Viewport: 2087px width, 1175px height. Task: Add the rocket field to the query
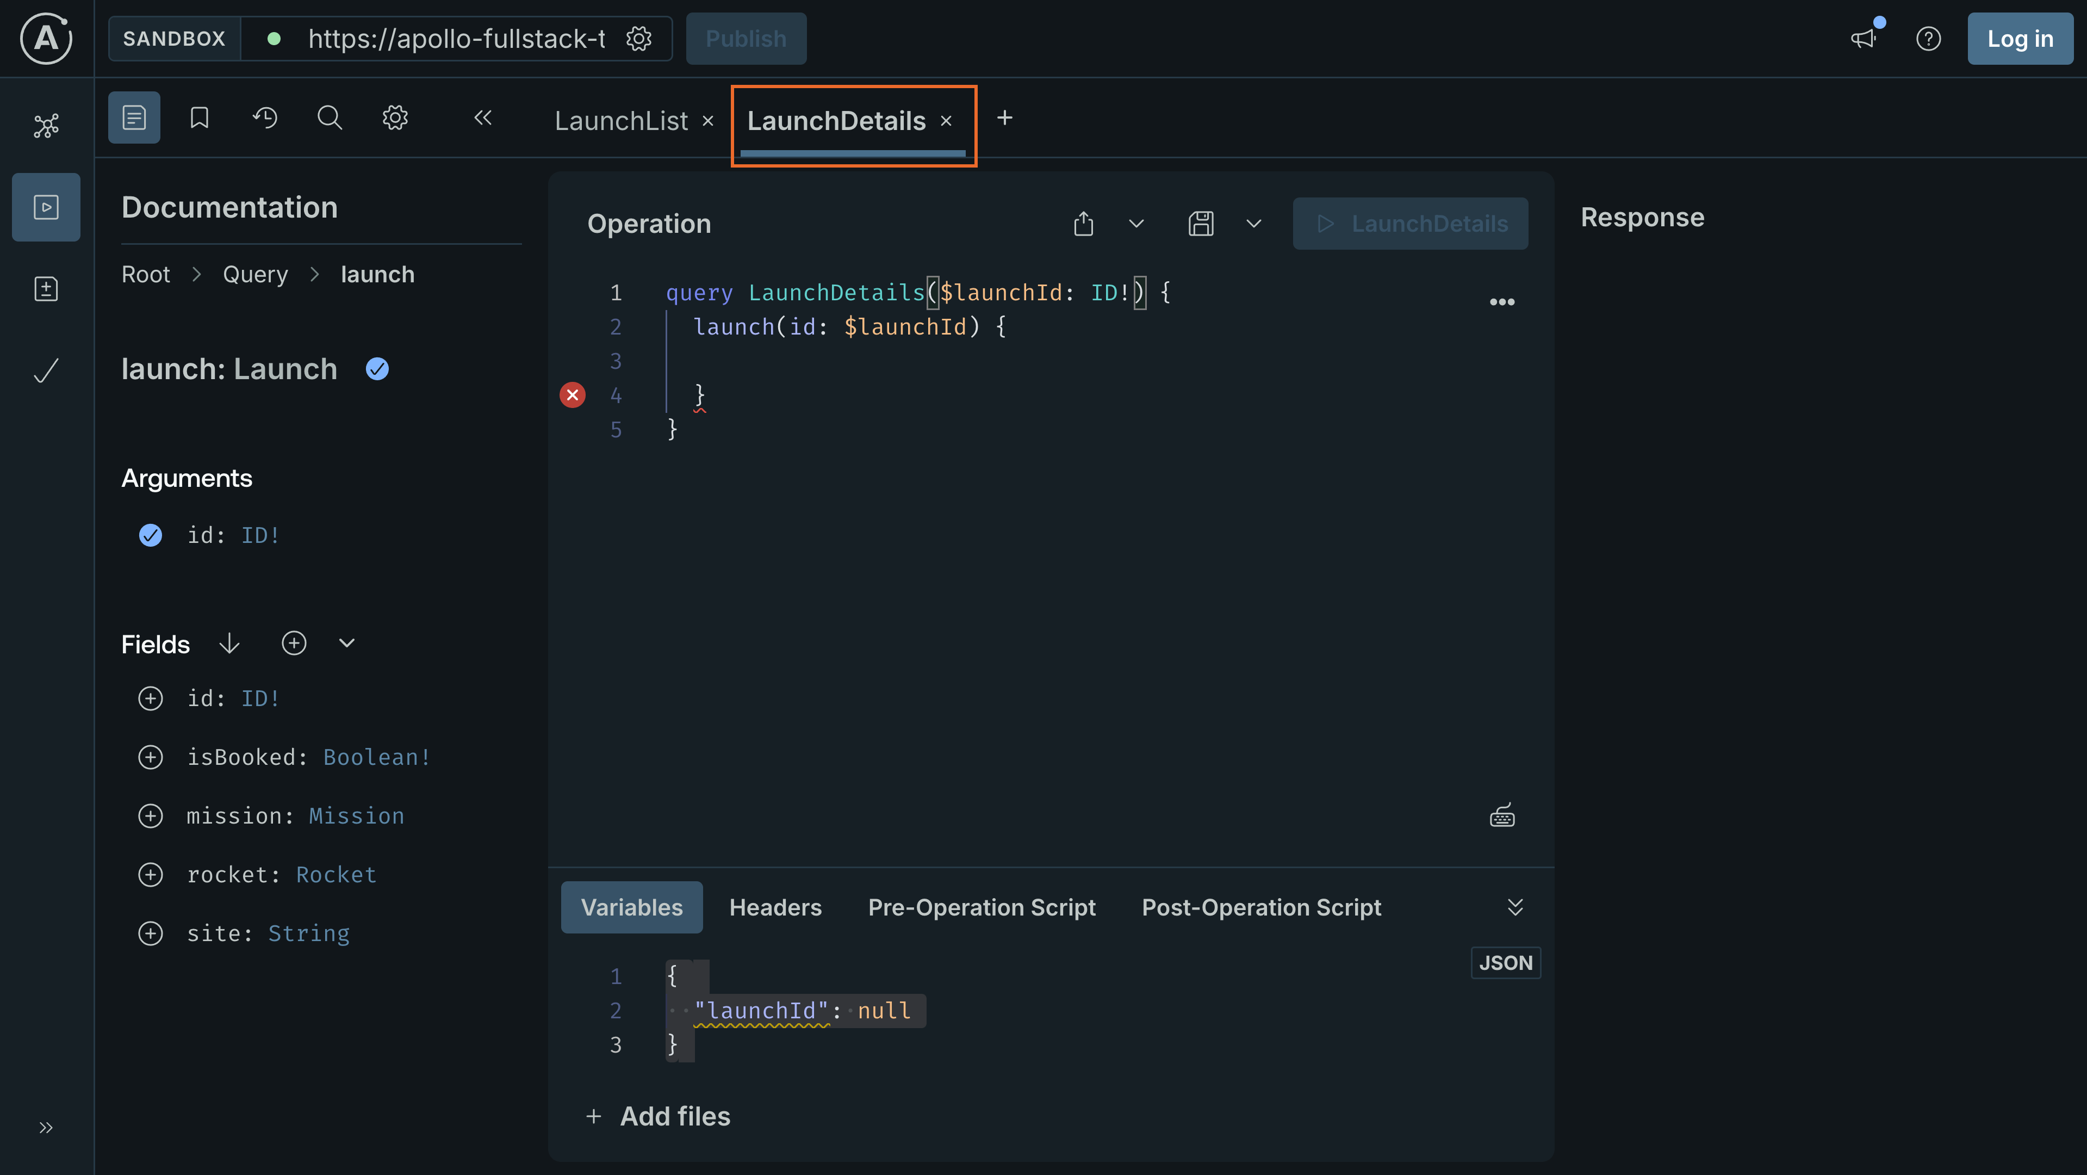[151, 874]
